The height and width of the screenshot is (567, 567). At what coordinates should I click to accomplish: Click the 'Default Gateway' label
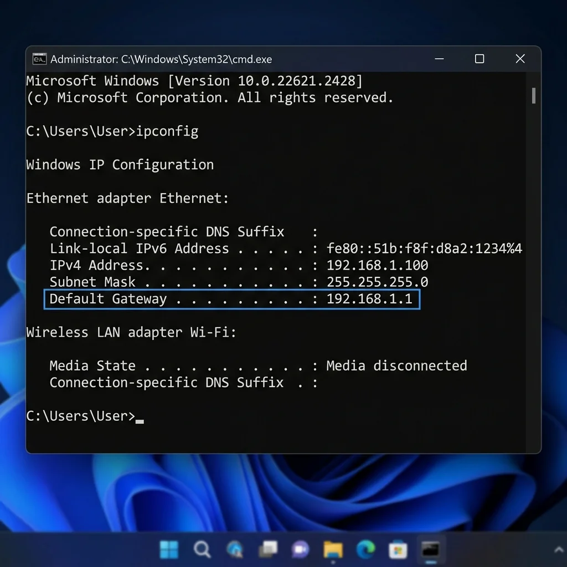coord(108,299)
